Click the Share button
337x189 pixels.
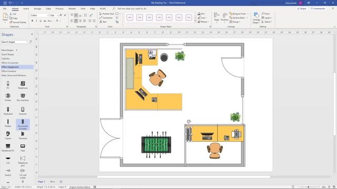coord(302,8)
